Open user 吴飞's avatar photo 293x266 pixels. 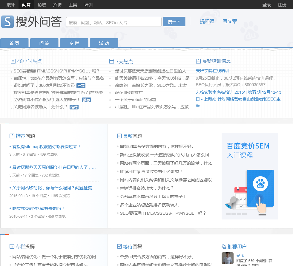[x=227, y=258]
